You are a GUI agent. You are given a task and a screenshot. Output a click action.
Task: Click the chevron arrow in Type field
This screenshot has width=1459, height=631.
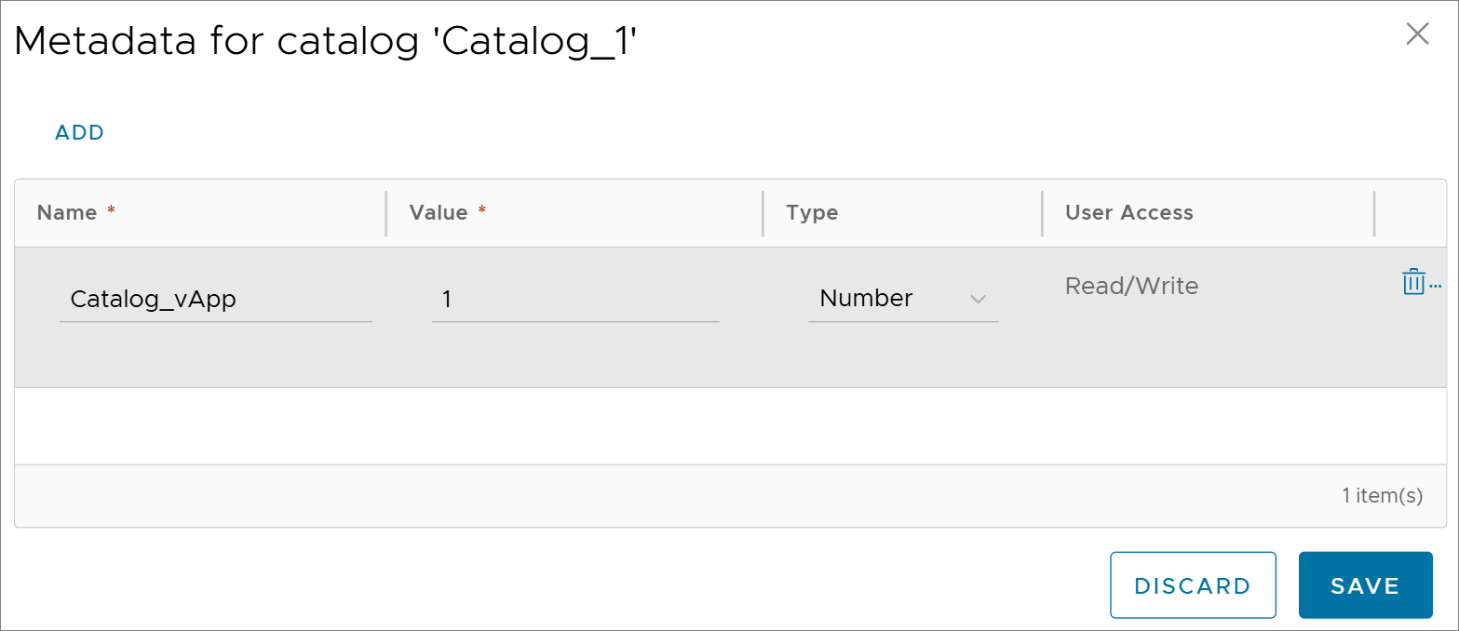click(978, 299)
